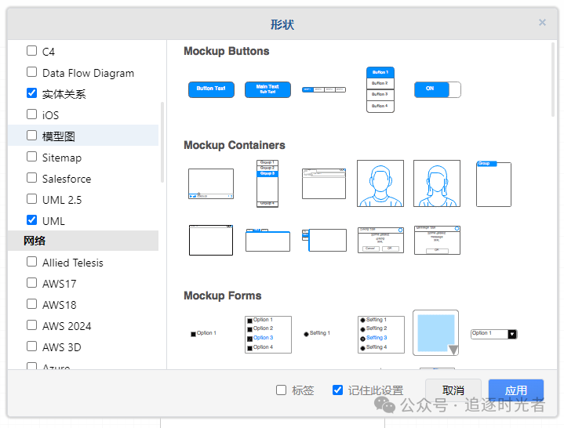Select the vertical Button 1–4 bar shape
The width and height of the screenshot is (564, 428).
pos(380,89)
